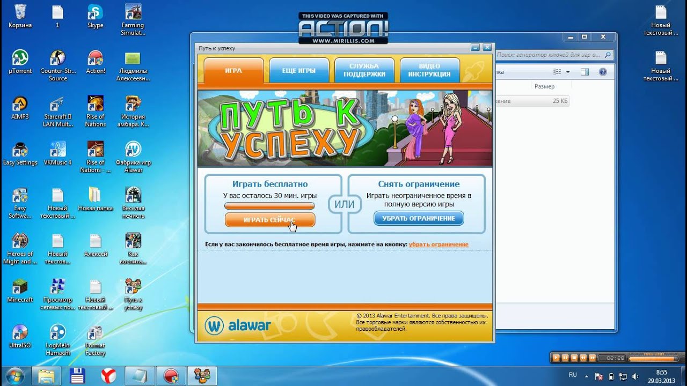This screenshot has width=687, height=386.
Task: Open the Новая папка folder
Action: [95, 199]
